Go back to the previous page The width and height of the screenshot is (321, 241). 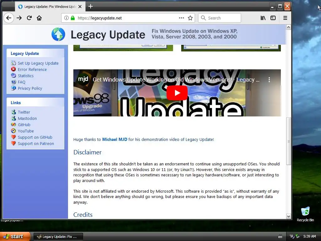tap(8, 18)
